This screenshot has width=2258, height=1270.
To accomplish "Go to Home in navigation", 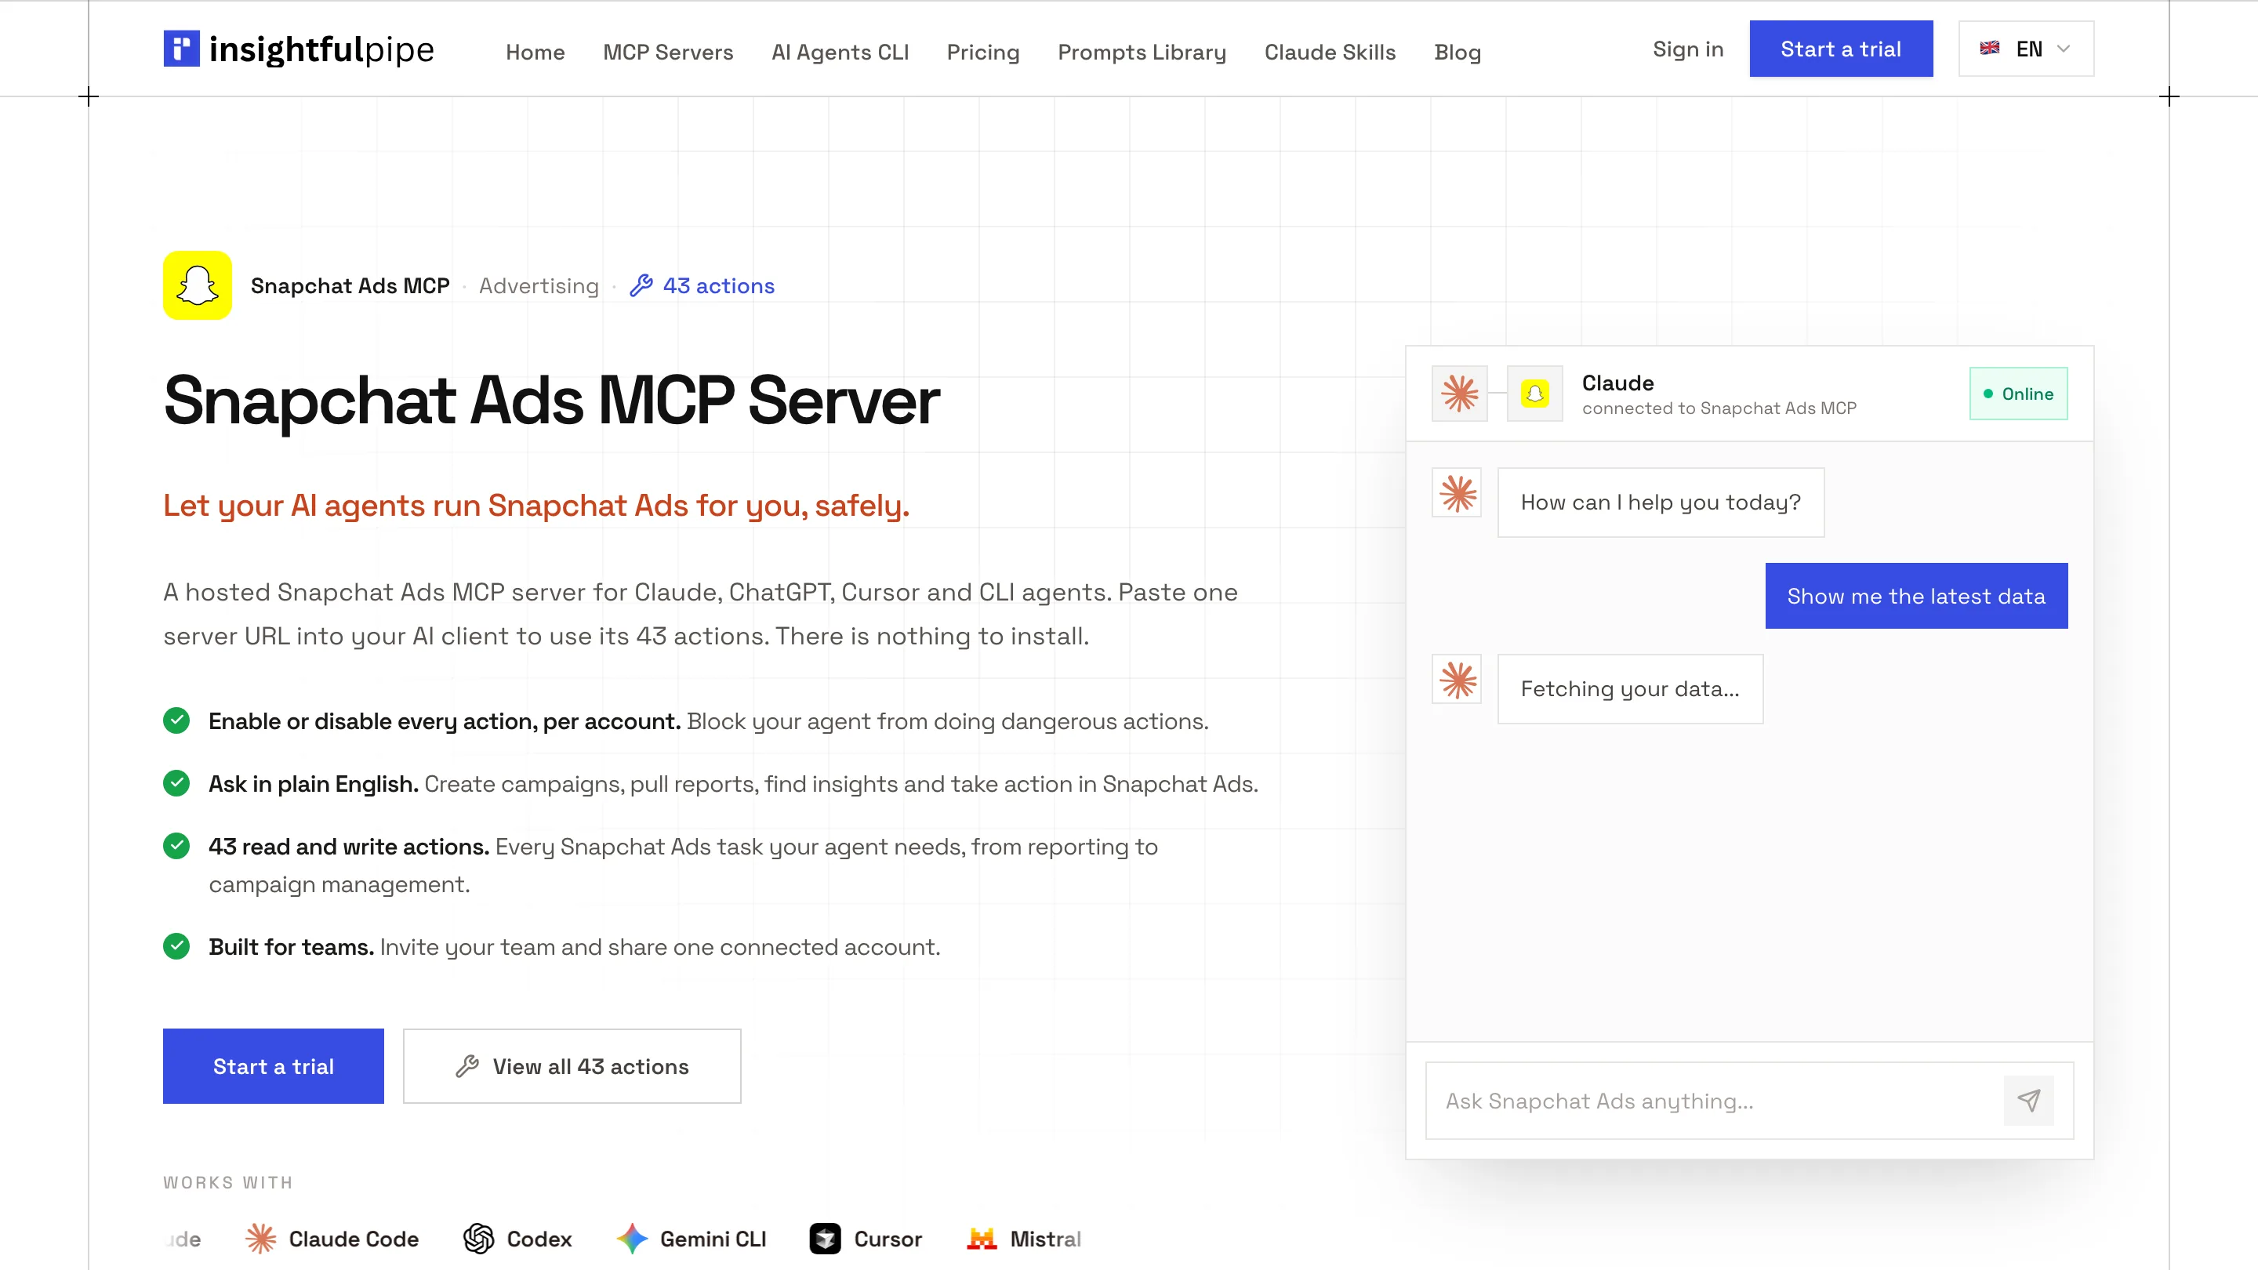I will (x=535, y=53).
